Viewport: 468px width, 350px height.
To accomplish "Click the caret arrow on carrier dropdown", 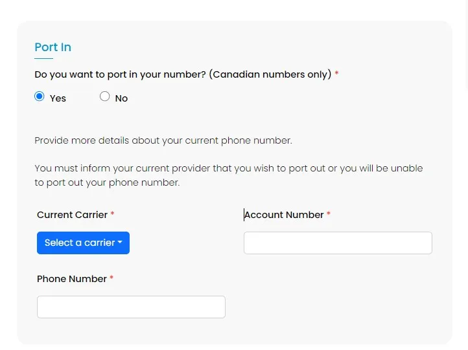I will click(x=121, y=243).
